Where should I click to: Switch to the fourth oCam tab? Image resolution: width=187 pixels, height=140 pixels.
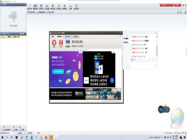[75, 36]
